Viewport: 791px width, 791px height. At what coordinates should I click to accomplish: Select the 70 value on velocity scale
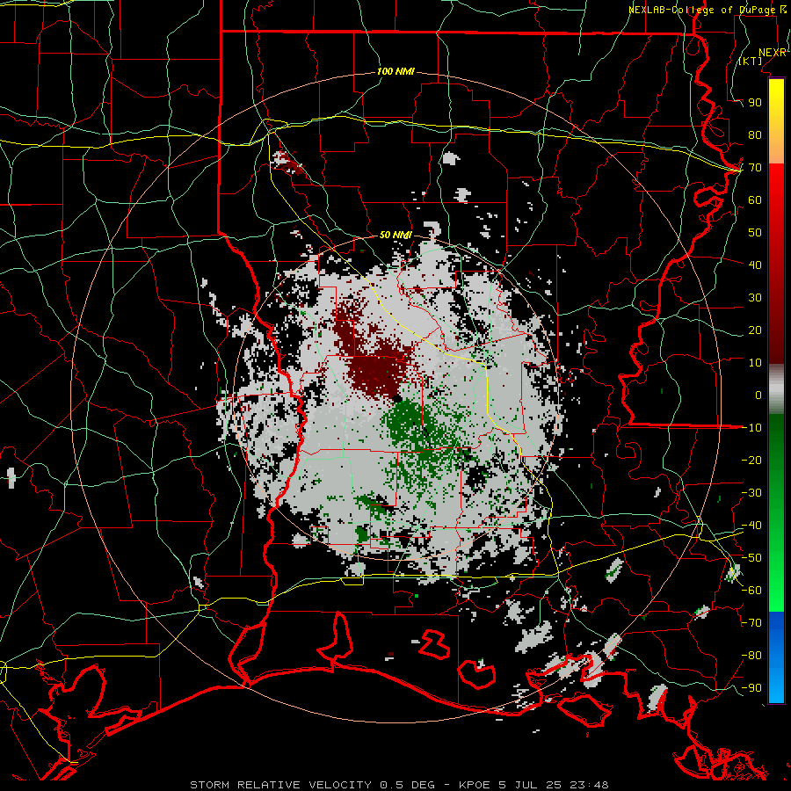pyautogui.click(x=755, y=168)
